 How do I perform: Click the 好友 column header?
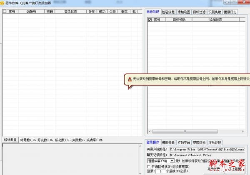[92, 12]
